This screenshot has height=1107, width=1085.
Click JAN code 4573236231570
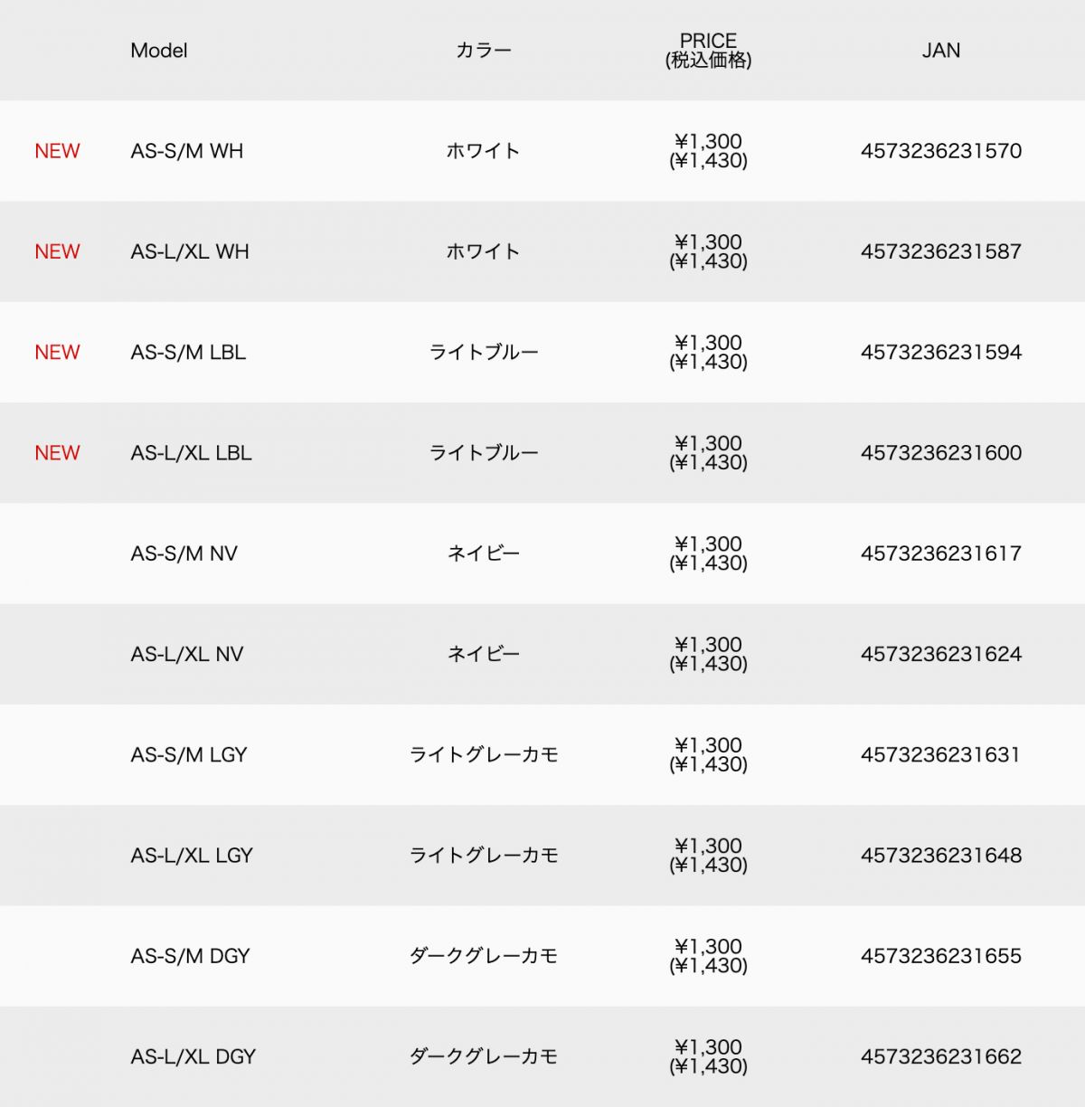click(x=940, y=151)
